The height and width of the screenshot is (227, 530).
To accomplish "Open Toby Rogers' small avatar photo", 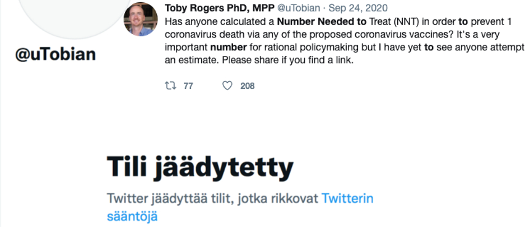I will (x=140, y=20).
